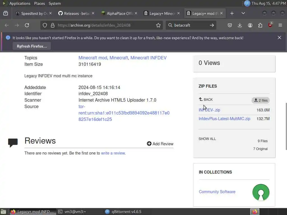Open qBittorrent tray icon in top panel
This screenshot has height=215, width=287.
pyautogui.click(x=247, y=3)
